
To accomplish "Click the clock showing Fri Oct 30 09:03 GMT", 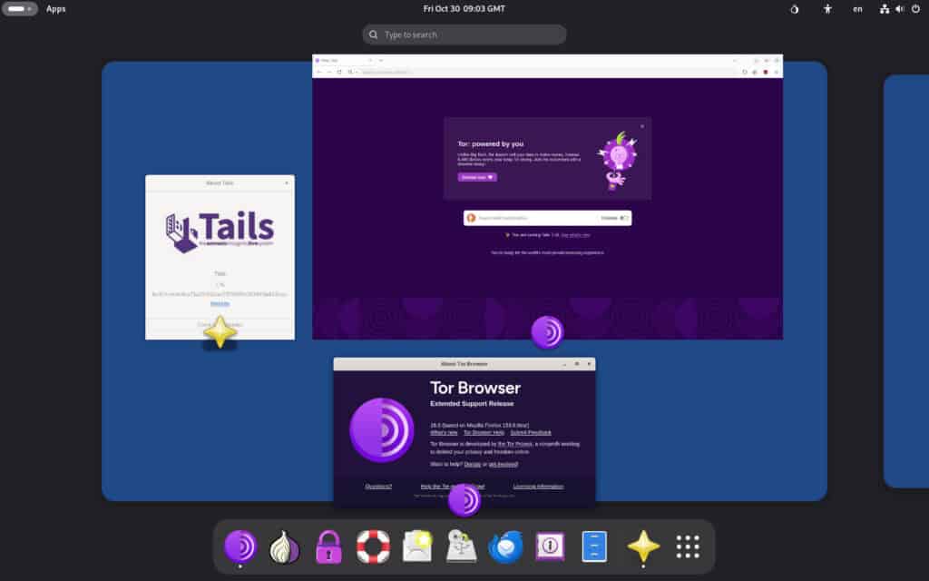I will pyautogui.click(x=464, y=9).
